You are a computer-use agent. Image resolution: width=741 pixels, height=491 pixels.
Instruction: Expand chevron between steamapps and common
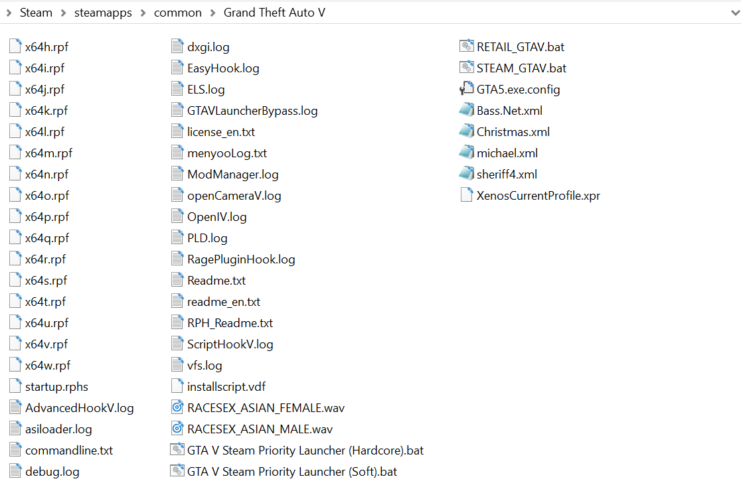(143, 13)
